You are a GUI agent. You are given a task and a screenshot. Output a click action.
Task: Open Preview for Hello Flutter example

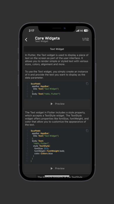tap(57, 104)
